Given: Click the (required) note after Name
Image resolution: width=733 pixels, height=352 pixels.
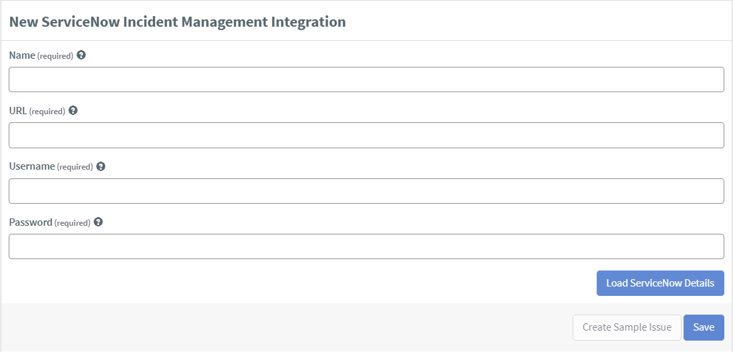Looking at the screenshot, I should click(x=55, y=56).
